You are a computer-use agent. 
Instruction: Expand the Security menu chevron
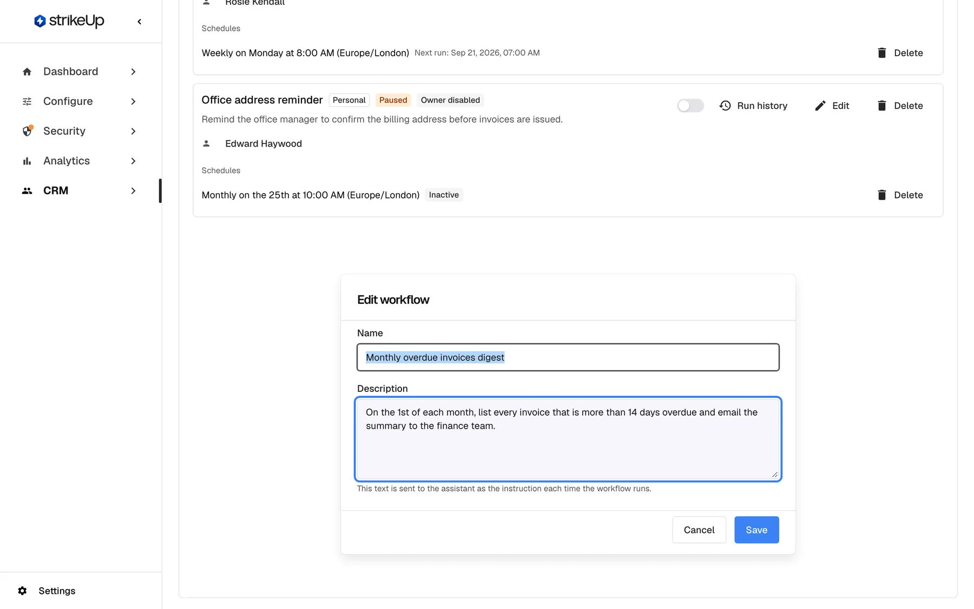pos(133,131)
